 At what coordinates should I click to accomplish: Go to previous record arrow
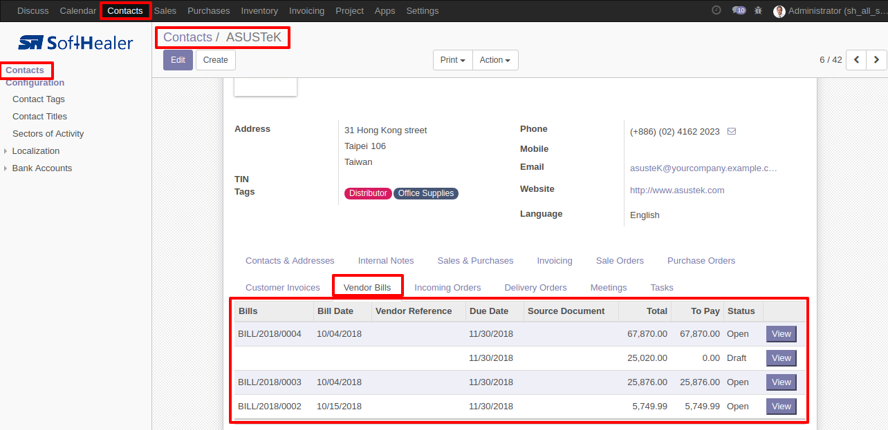pos(856,60)
